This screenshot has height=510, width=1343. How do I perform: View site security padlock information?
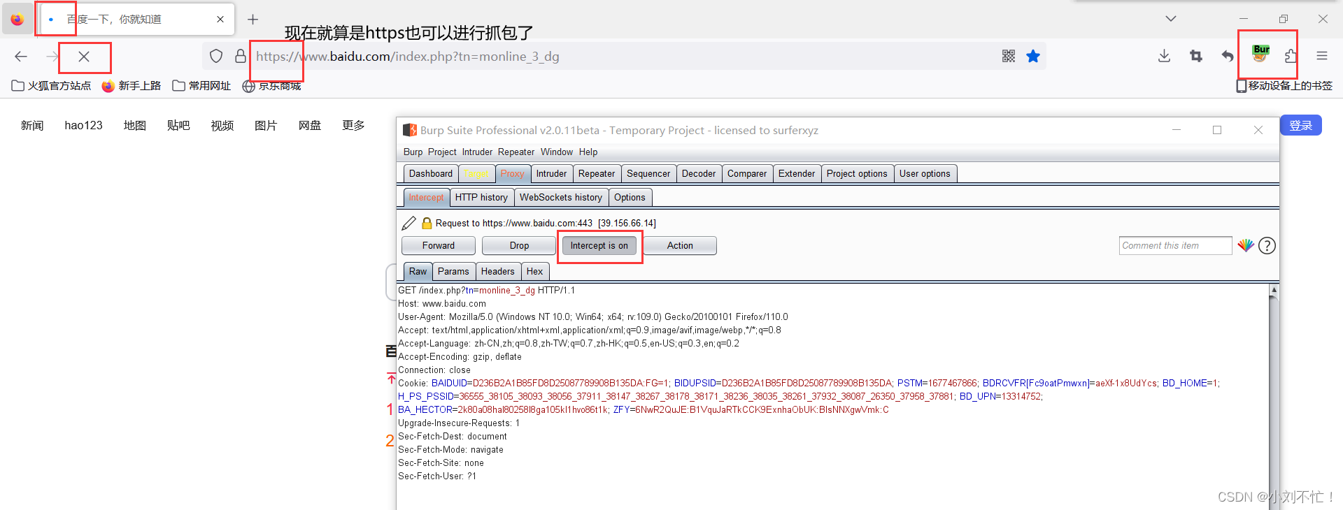[x=240, y=56]
